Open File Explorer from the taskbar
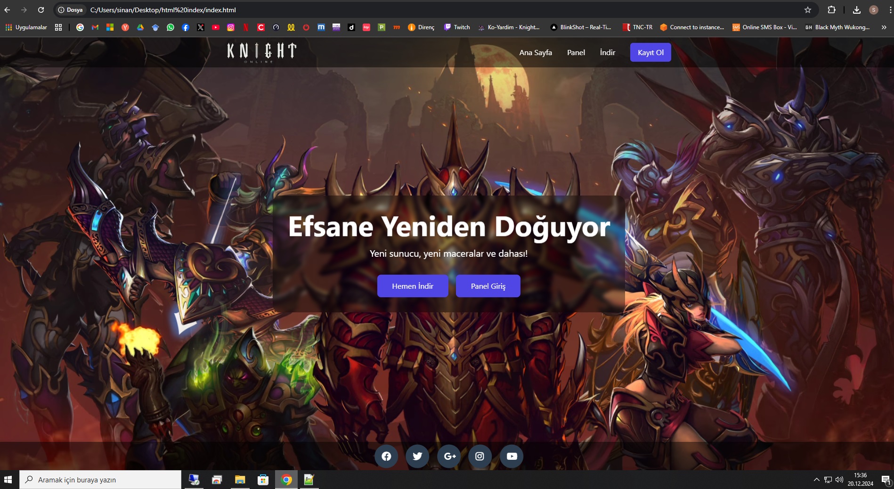 pyautogui.click(x=240, y=480)
